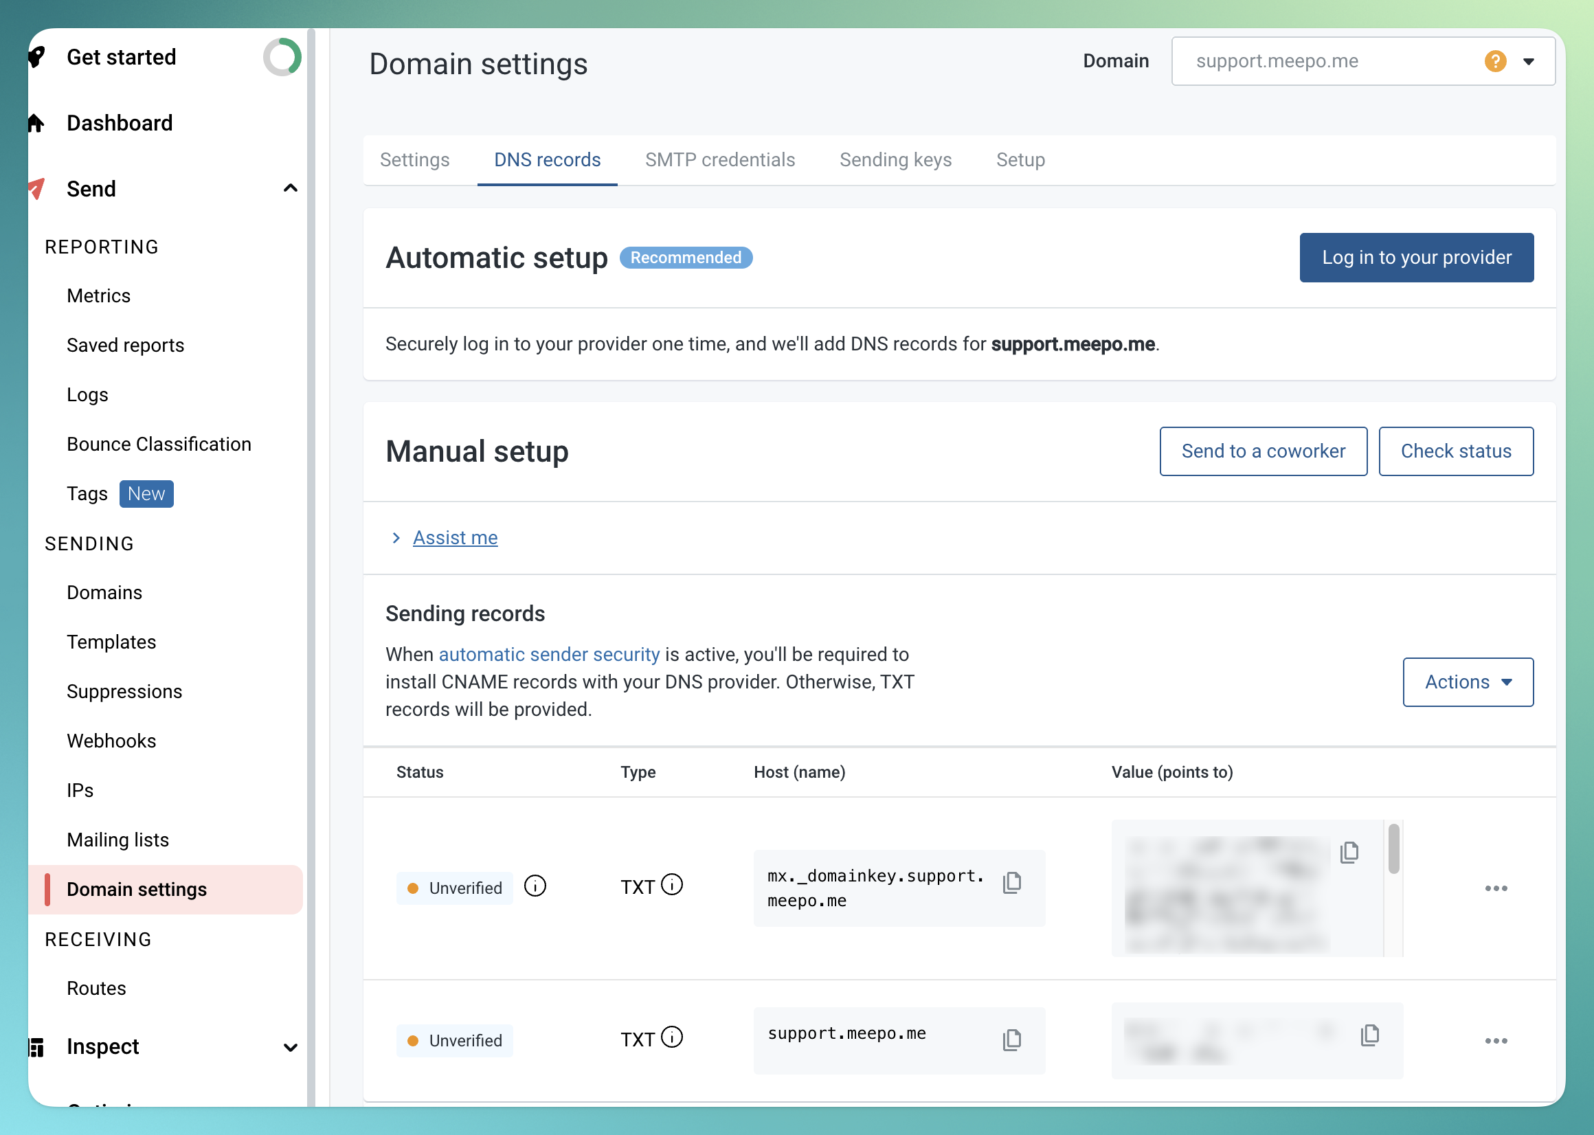Click the orange help icon in domain selector
Viewport: 1594px width, 1135px height.
(x=1495, y=62)
